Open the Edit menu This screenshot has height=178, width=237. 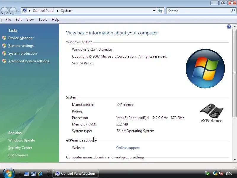(x=19, y=20)
